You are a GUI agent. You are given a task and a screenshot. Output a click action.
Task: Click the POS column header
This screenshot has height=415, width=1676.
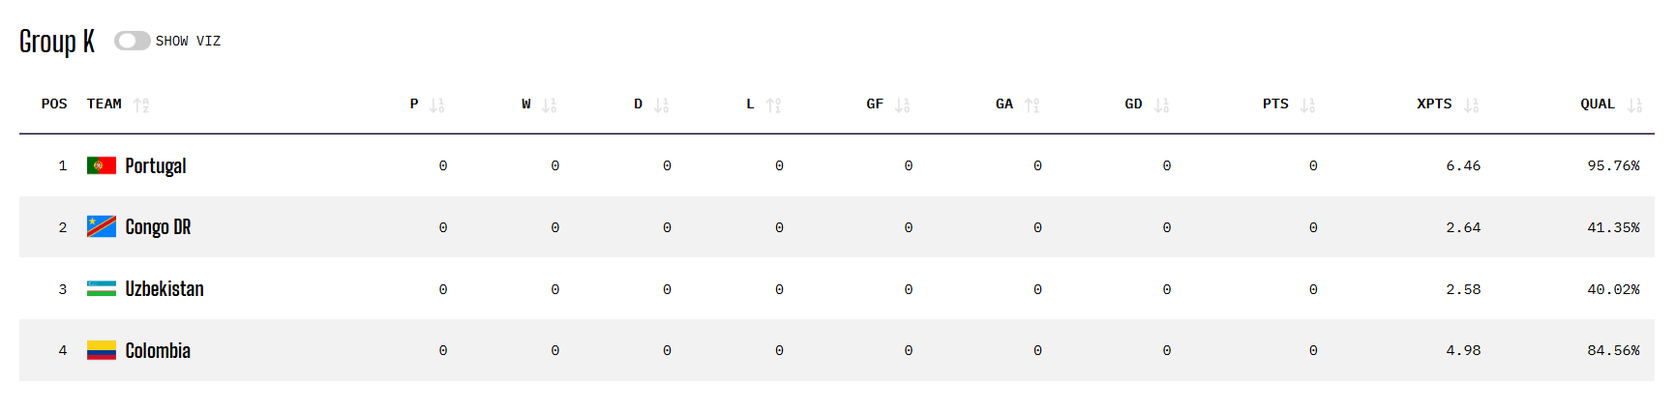pyautogui.click(x=54, y=104)
